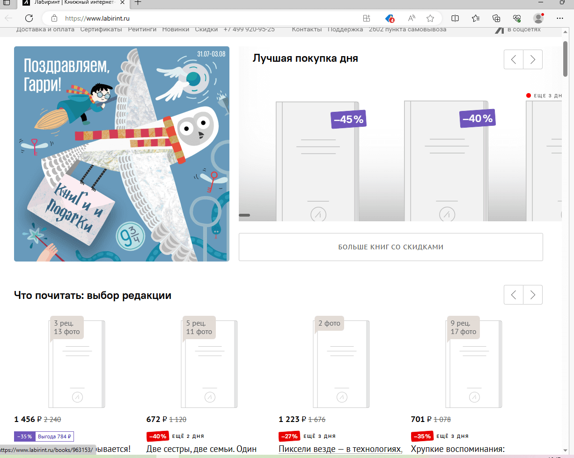Open the Поздравляем, Гарри! promo banner
The image size is (574, 458).
pyautogui.click(x=122, y=154)
